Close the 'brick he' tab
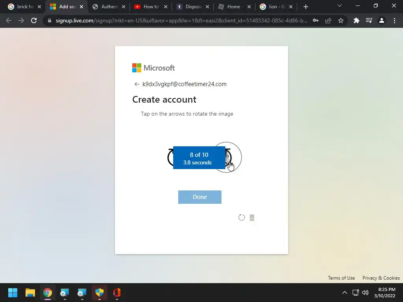The image size is (403, 302). pos(39,7)
